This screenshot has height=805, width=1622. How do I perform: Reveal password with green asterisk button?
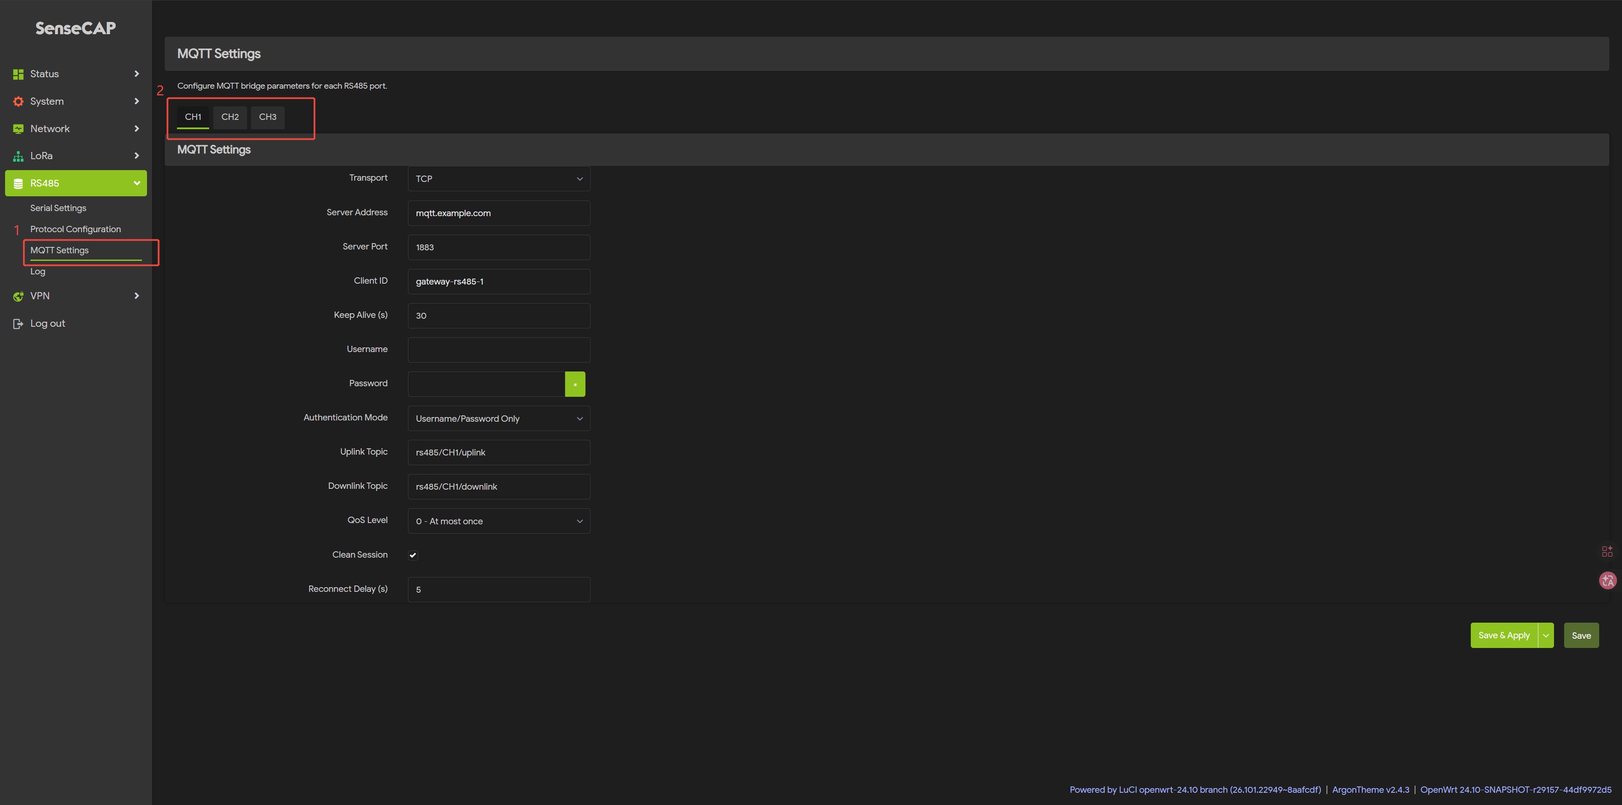point(574,384)
